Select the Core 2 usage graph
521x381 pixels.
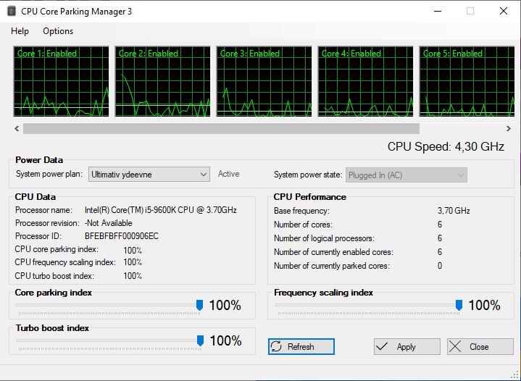point(163,81)
